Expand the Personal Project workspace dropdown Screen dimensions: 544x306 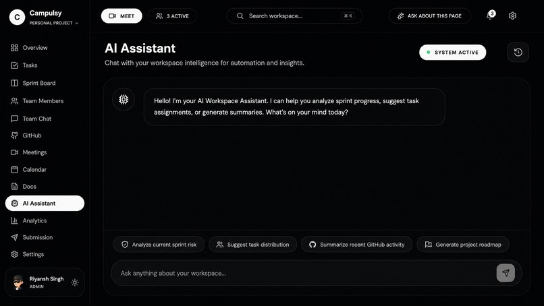[x=54, y=23]
